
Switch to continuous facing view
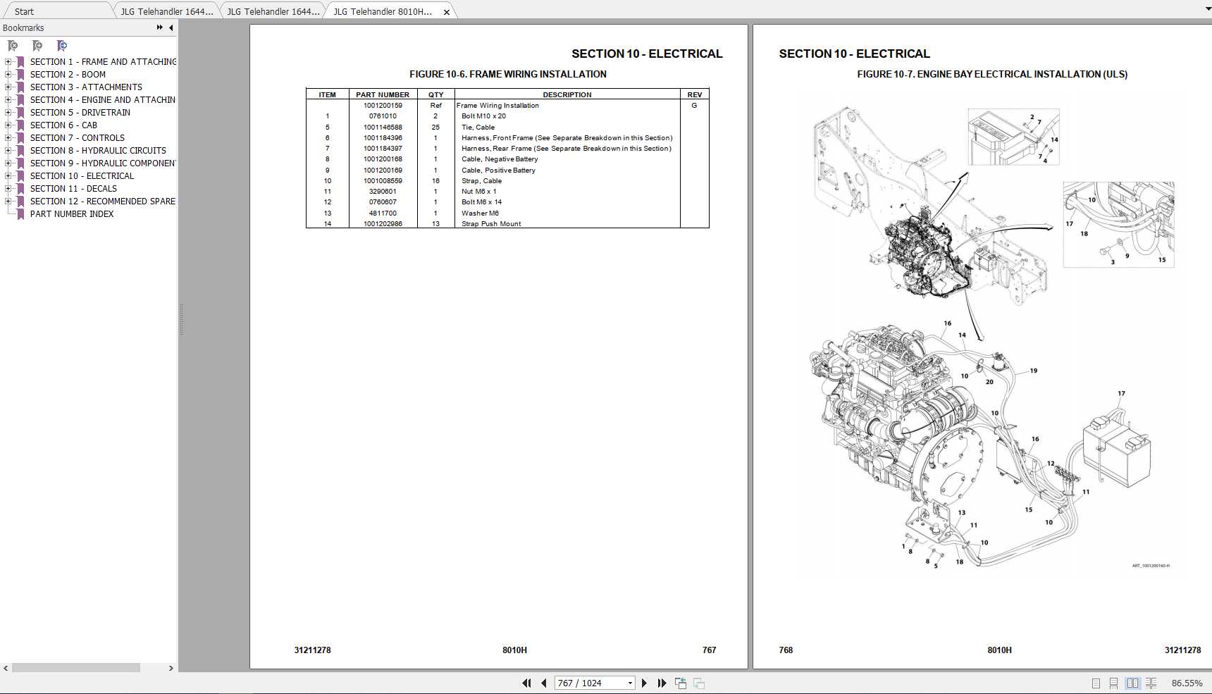click(1151, 683)
